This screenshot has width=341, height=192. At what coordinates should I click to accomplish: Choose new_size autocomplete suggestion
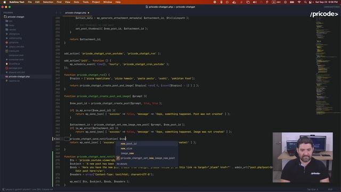[x=147, y=148]
